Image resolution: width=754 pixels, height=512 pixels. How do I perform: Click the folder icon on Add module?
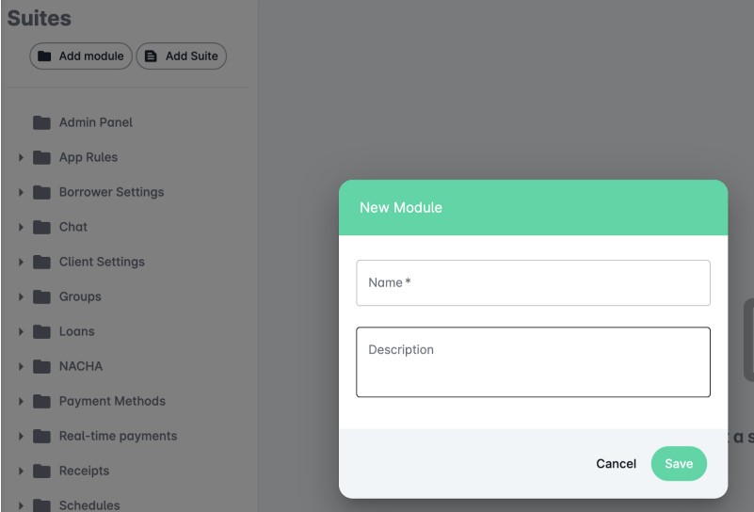pyautogui.click(x=44, y=56)
